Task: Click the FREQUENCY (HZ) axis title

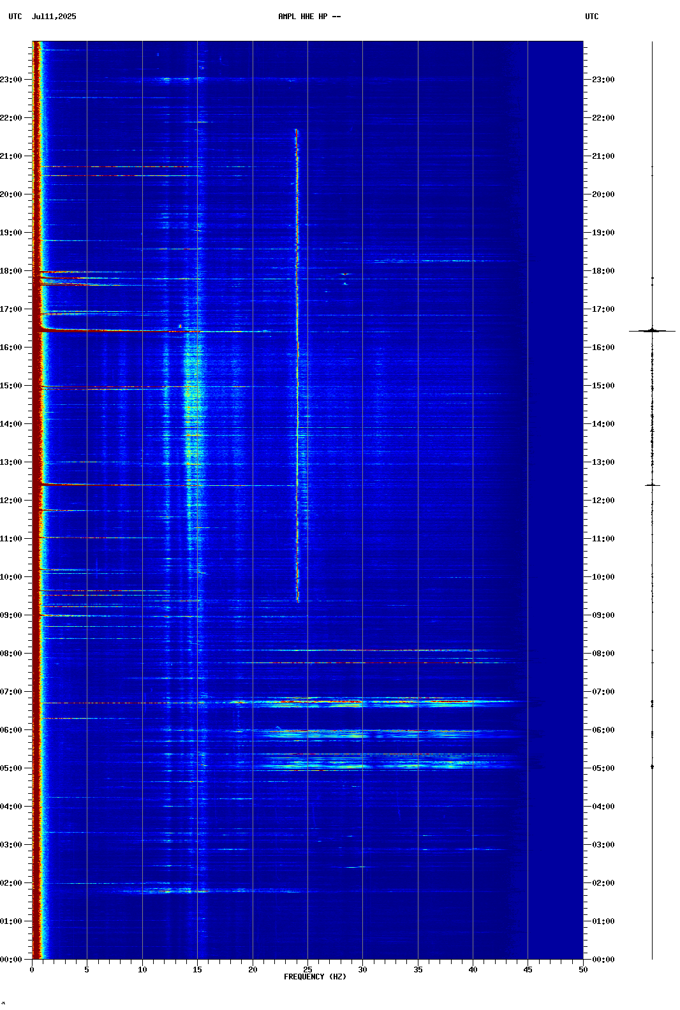Action: point(315,977)
